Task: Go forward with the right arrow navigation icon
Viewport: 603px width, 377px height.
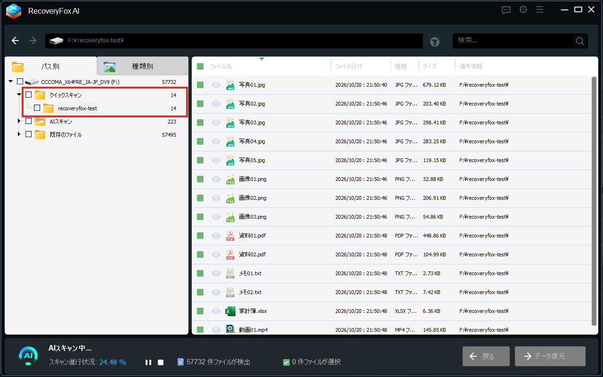Action: click(x=33, y=41)
